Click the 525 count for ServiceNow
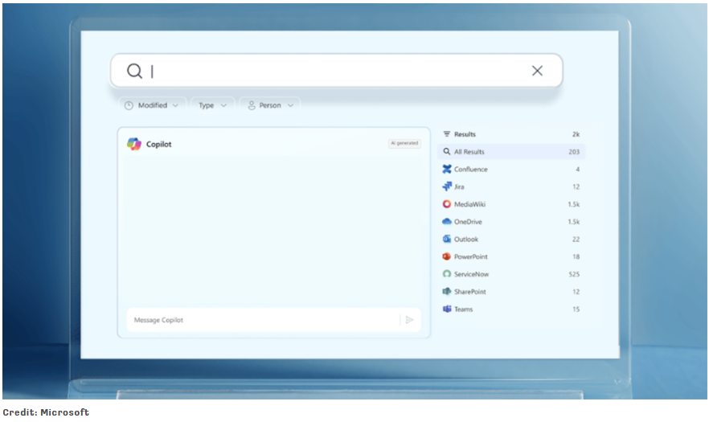 (574, 274)
